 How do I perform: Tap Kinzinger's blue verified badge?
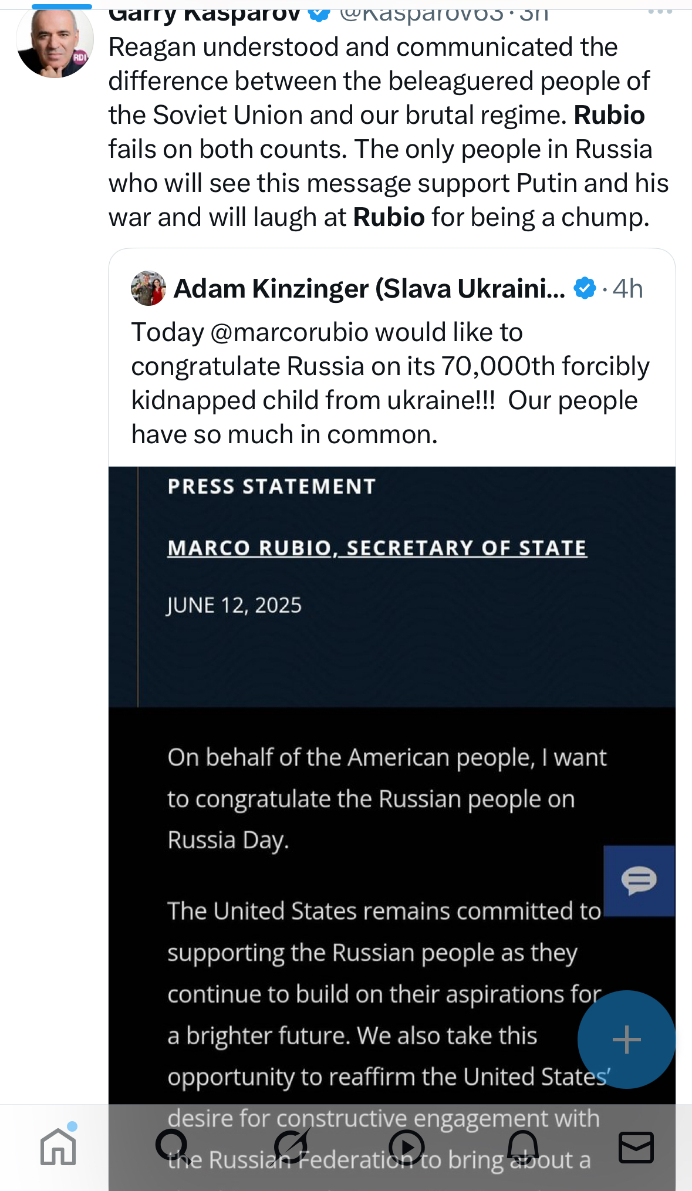point(585,288)
